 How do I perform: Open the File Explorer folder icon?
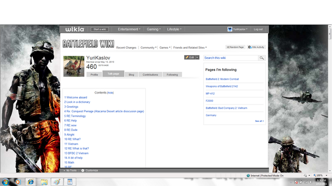pos(44,182)
